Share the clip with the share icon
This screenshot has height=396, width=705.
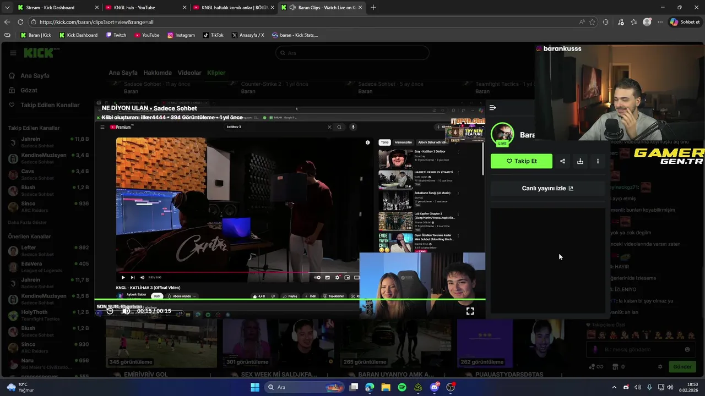pyautogui.click(x=562, y=161)
